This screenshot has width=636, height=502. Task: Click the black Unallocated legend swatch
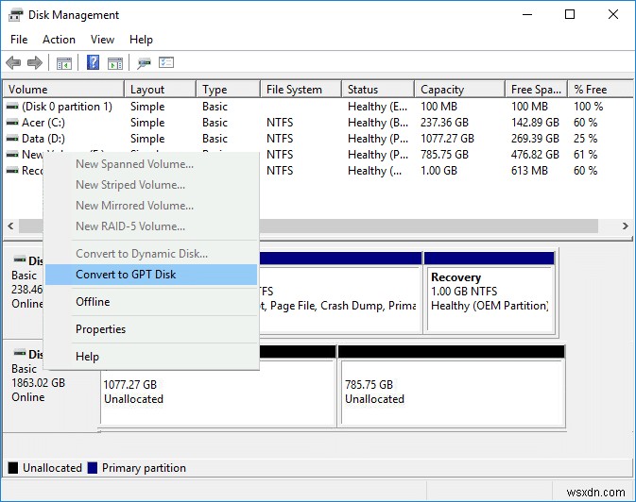click(13, 468)
